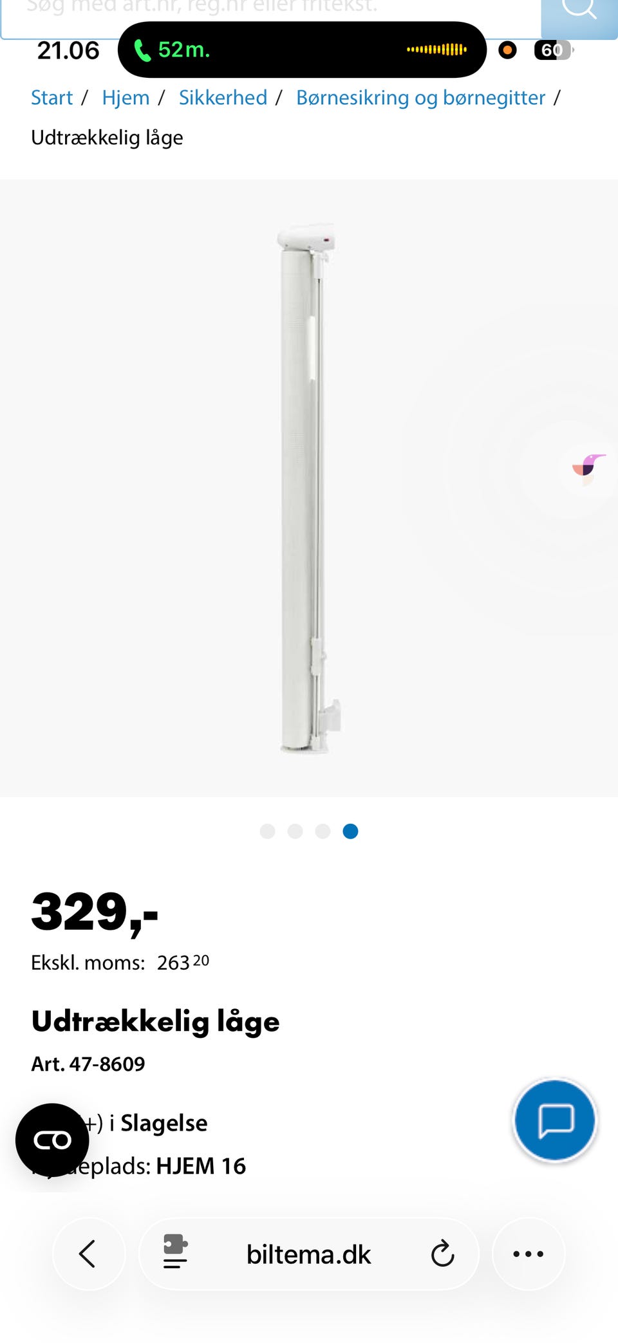The width and height of the screenshot is (618, 1343).
Task: Go back with browser back arrow
Action: [88, 1254]
